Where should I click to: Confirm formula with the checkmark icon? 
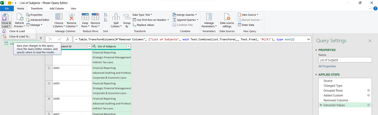coord(59,39)
